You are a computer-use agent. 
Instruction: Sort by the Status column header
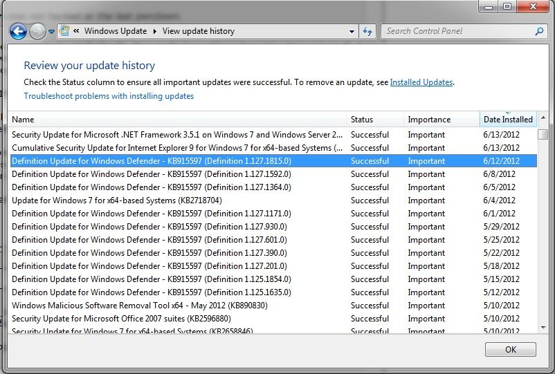(x=376, y=120)
